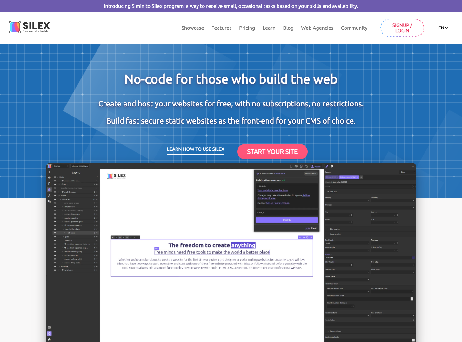
Task: Apply underline formatting to the text
Action: click(120, 237)
